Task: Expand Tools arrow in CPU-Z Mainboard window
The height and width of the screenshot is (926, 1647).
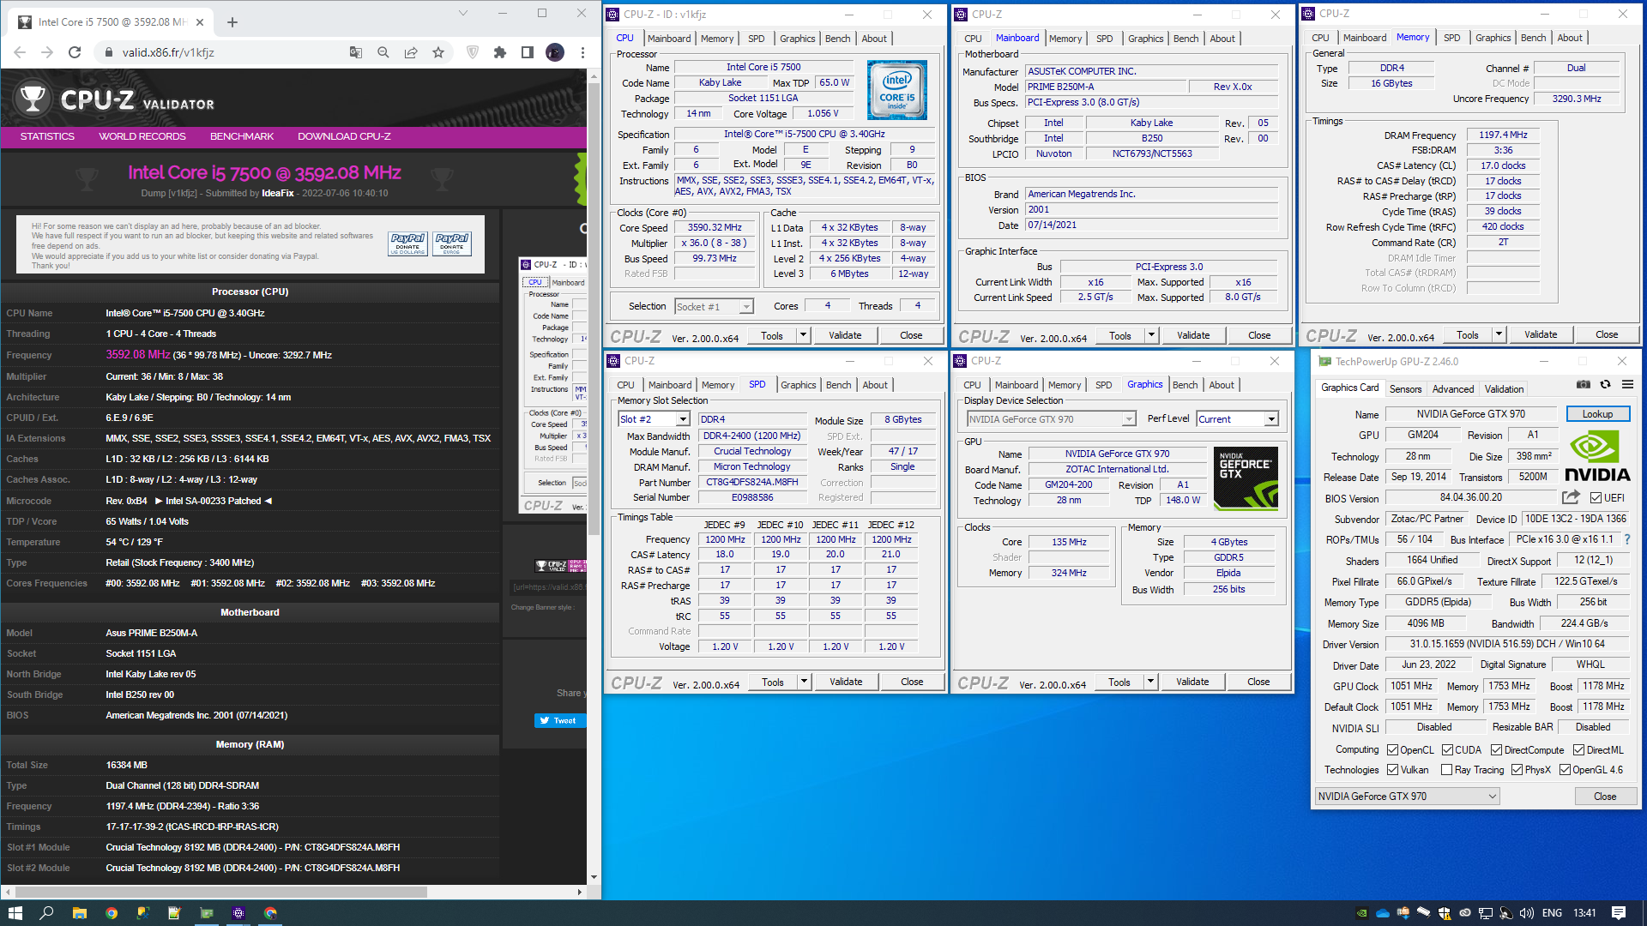Action: [x=1151, y=335]
